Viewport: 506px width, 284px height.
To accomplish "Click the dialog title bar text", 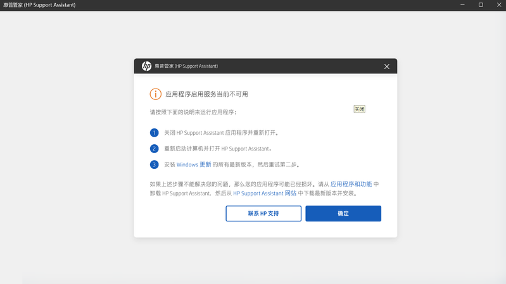I will 186,66.
